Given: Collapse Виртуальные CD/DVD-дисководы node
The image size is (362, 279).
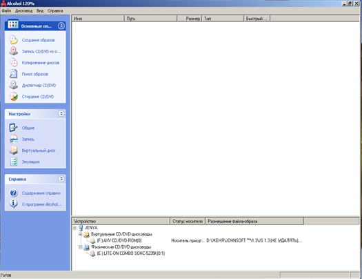Looking at the screenshot, I should click(81, 234).
